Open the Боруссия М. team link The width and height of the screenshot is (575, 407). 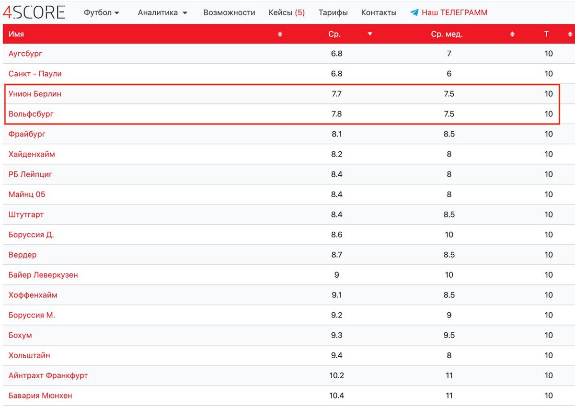(32, 315)
